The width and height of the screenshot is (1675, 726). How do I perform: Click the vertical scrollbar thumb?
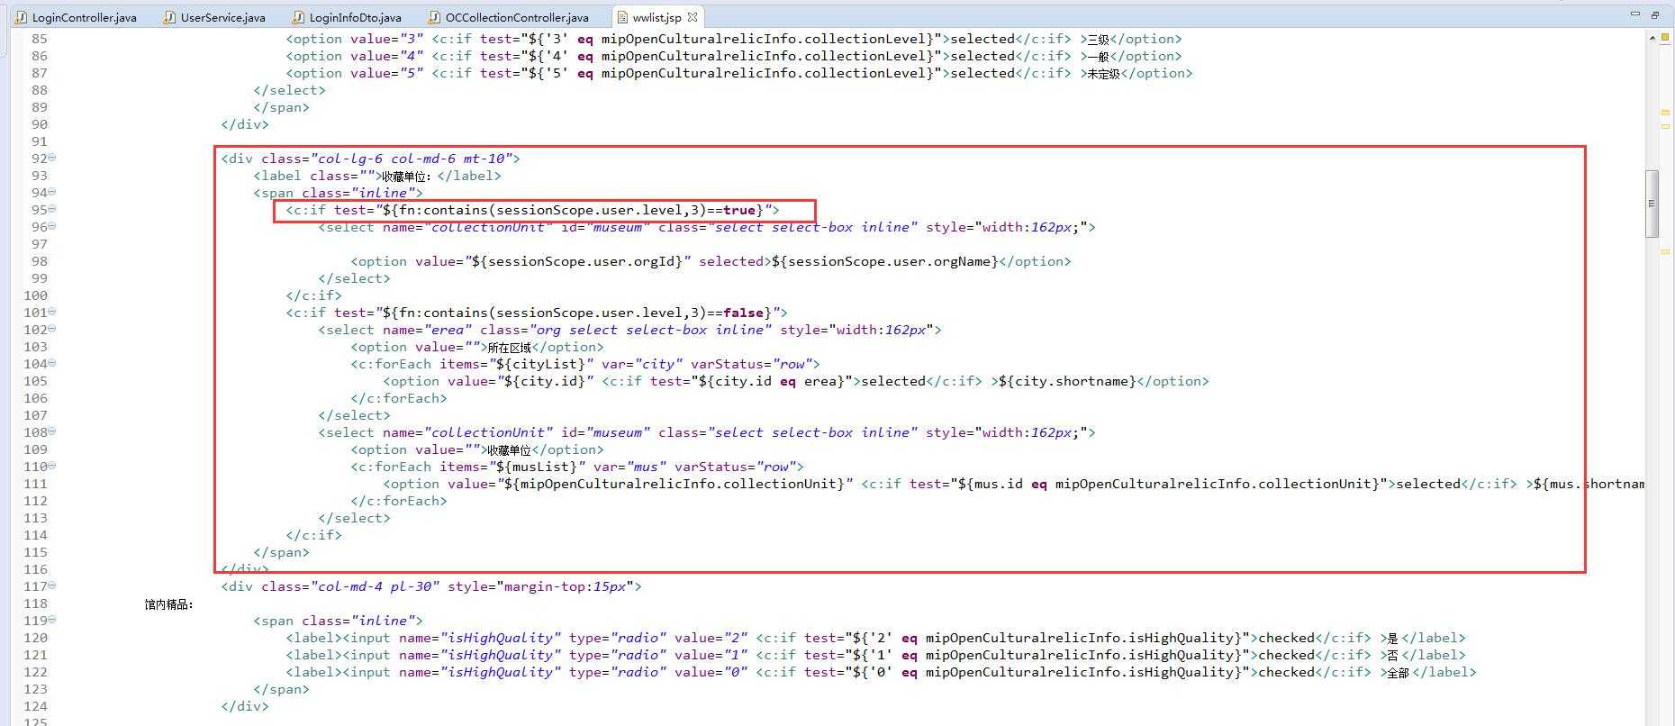point(1652,204)
